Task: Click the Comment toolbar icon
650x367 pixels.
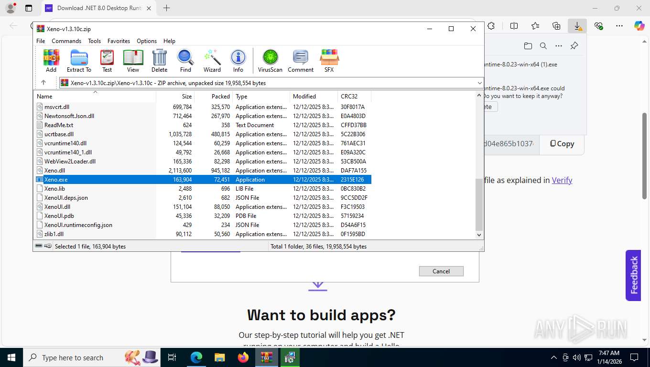Action: (x=301, y=61)
